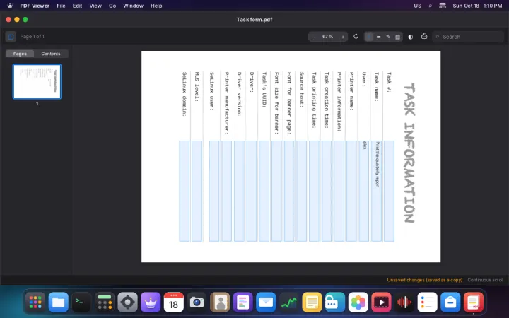Click the SELinux user form field

214,191
